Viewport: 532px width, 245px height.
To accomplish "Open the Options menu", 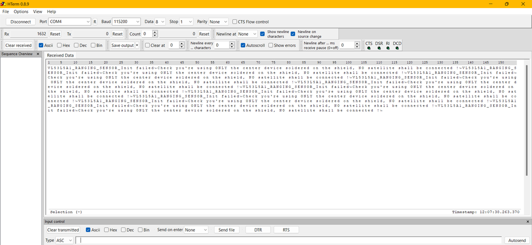I will coord(21,12).
